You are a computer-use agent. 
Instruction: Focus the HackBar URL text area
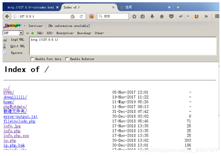pos(123,46)
